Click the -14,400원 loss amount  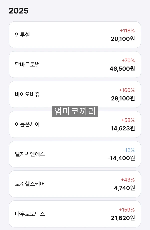click(x=121, y=158)
